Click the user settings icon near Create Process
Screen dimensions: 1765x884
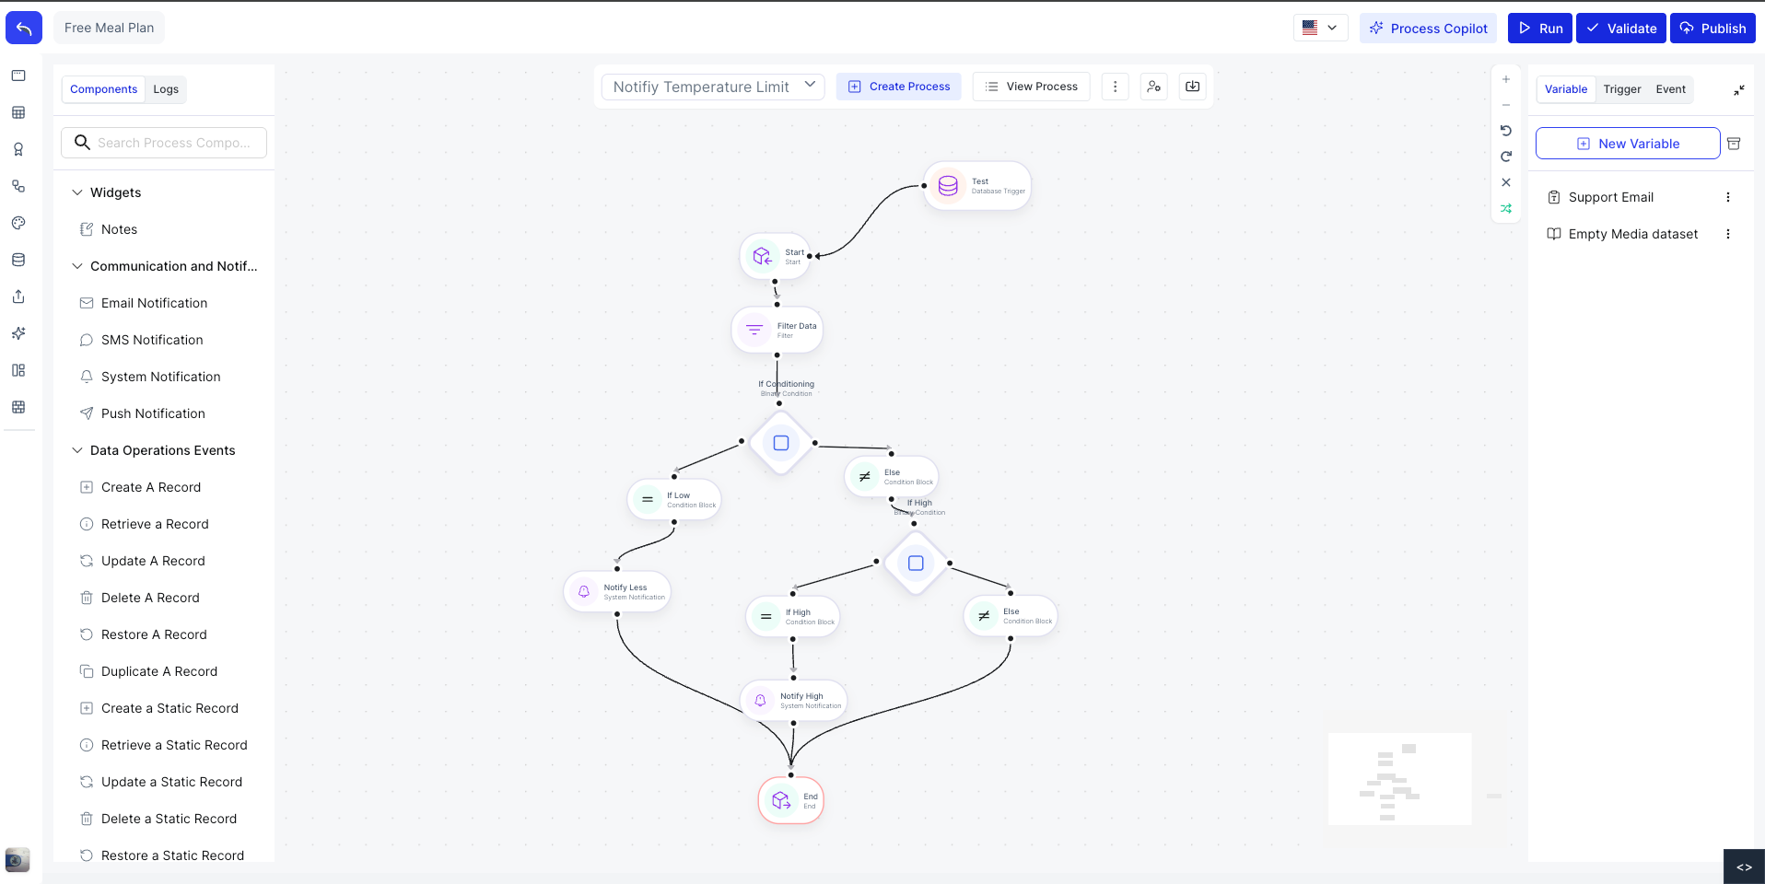[1153, 86]
